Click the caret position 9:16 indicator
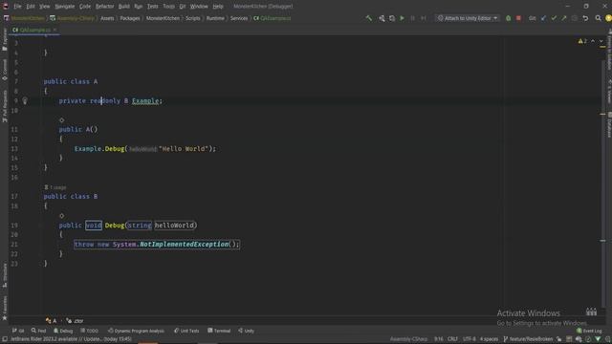Screen dimensions: 612x344 click(x=439, y=339)
